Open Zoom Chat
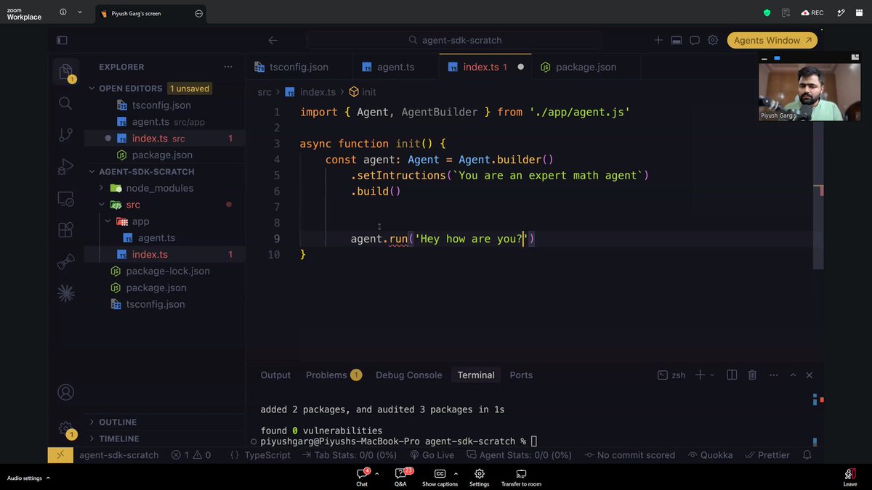Viewport: 872px width, 490px height. (x=362, y=478)
